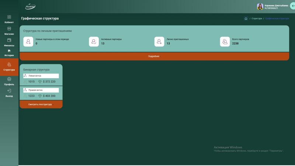This screenshot has width=295, height=166.
Task: Open the Профиль user icon
Action: pos(9,79)
